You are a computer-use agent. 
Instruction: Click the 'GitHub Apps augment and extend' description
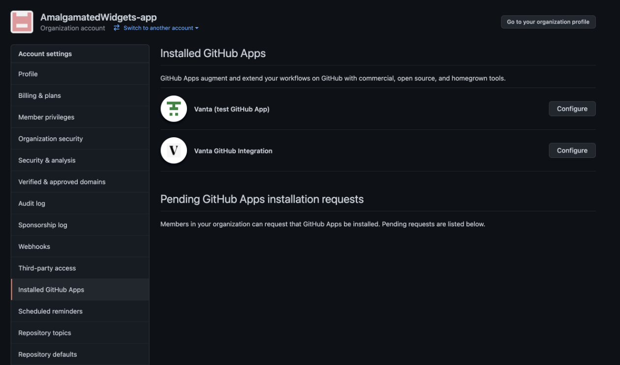click(x=333, y=78)
